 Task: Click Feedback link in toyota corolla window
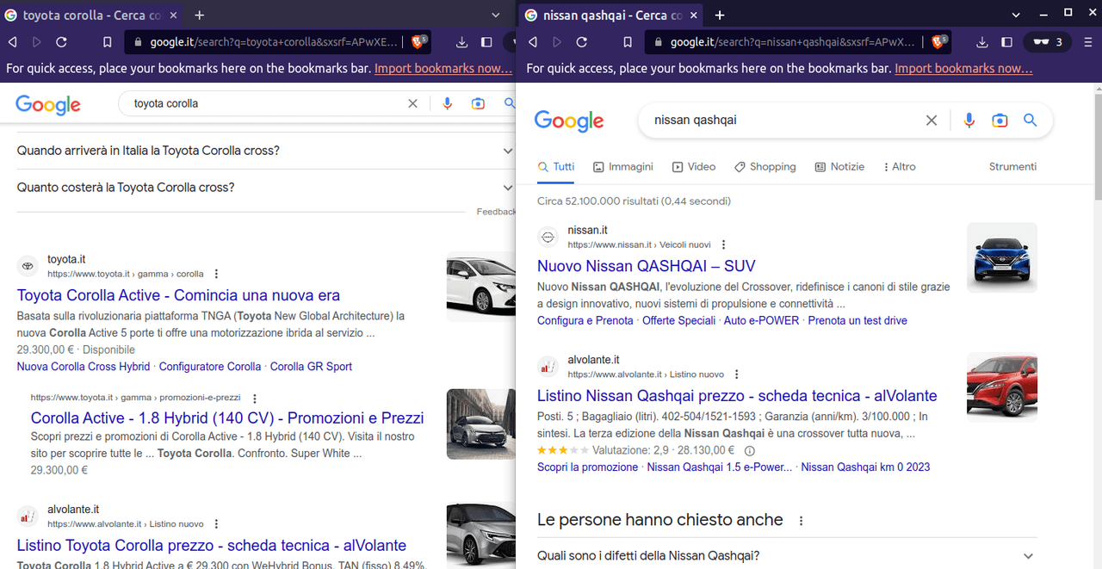tap(496, 212)
